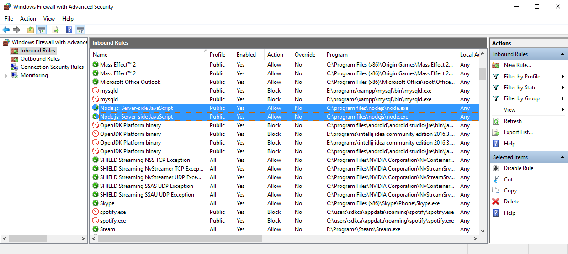Click the Help icon under Selected Items
This screenshot has height=254, width=568.
pos(496,213)
